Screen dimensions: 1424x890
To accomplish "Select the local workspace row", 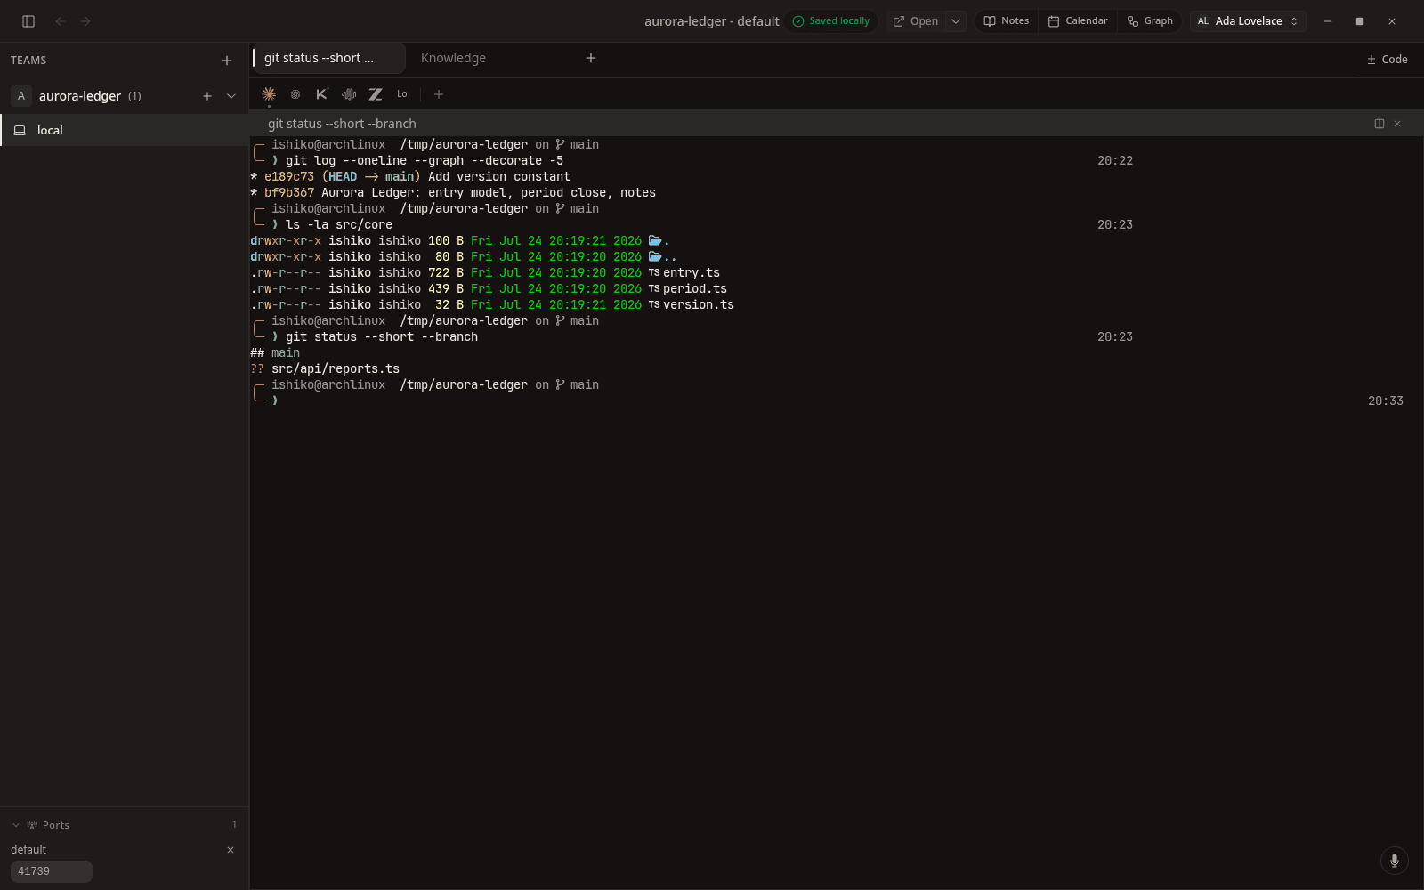I will [125, 130].
